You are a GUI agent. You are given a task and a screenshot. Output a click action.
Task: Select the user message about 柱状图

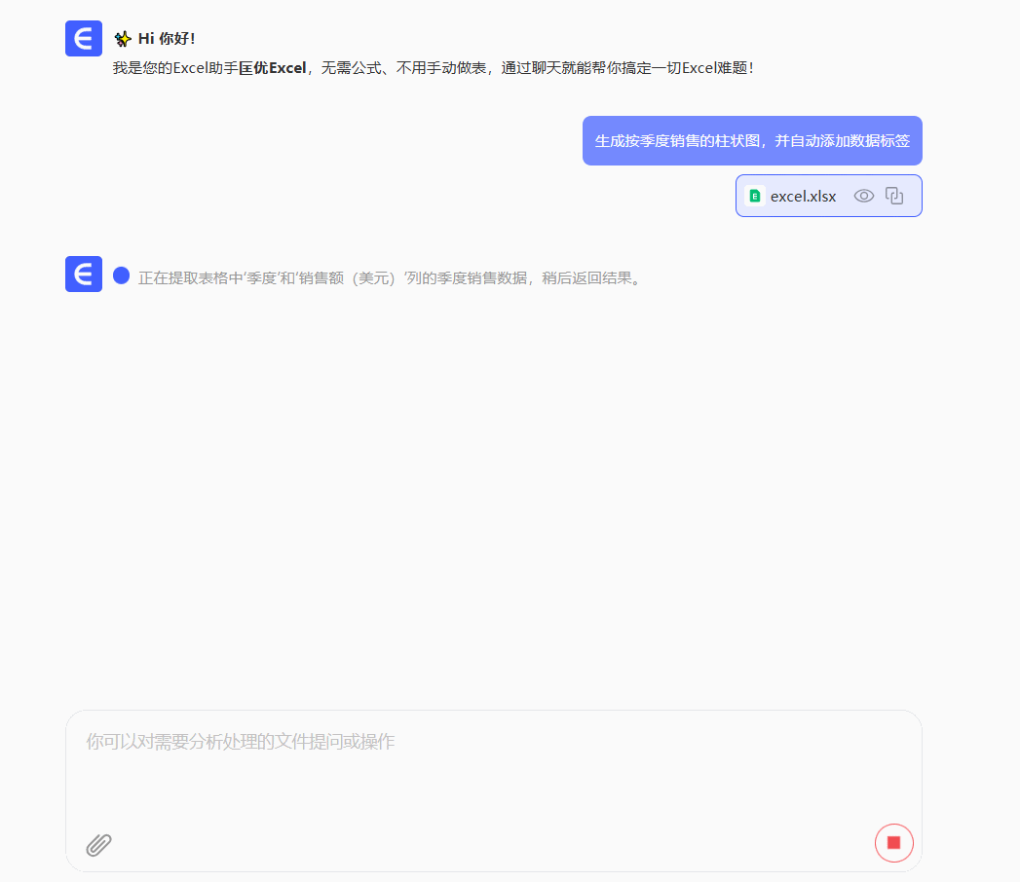point(752,140)
